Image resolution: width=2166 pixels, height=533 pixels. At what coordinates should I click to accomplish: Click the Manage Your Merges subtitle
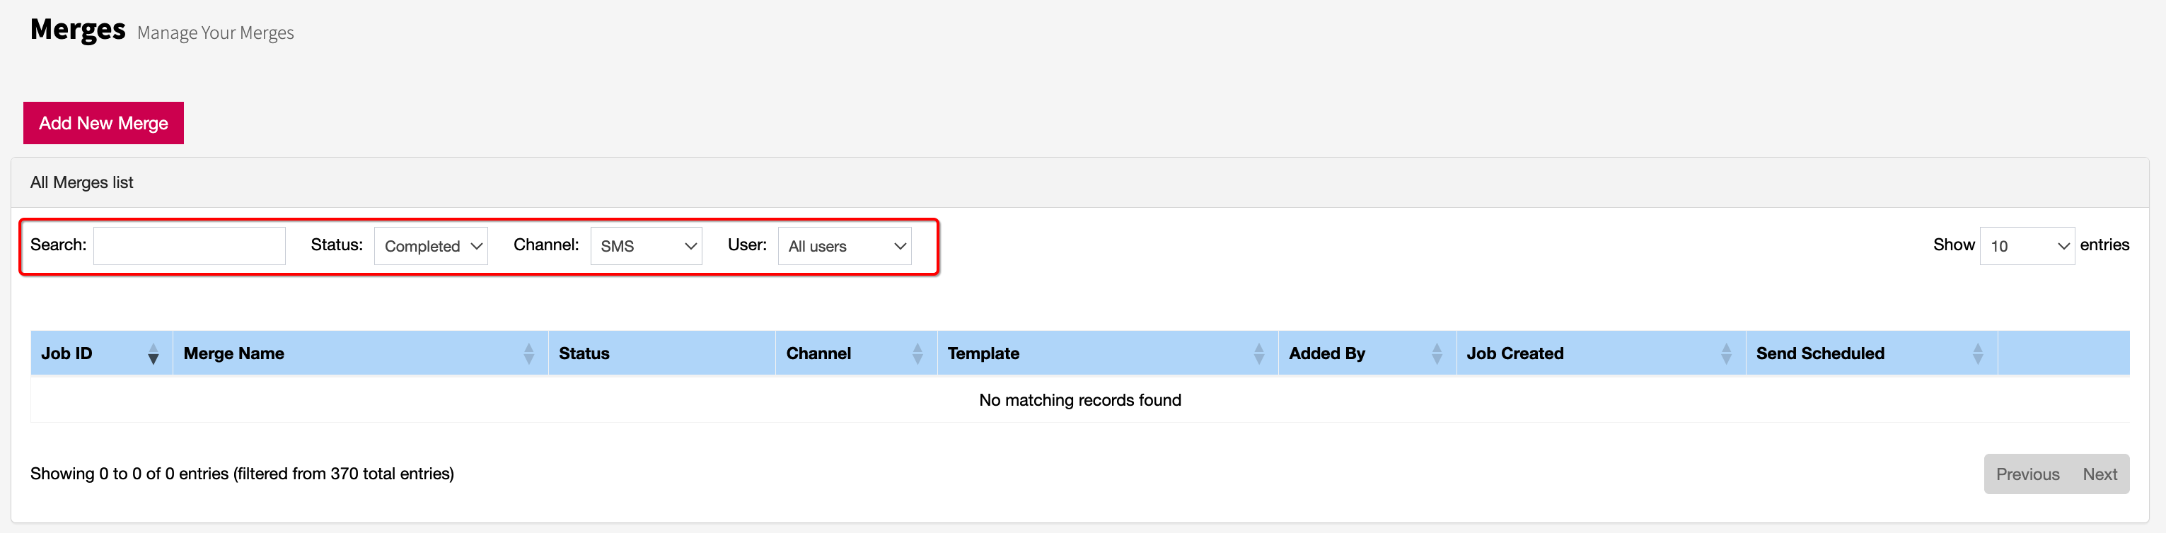click(215, 33)
